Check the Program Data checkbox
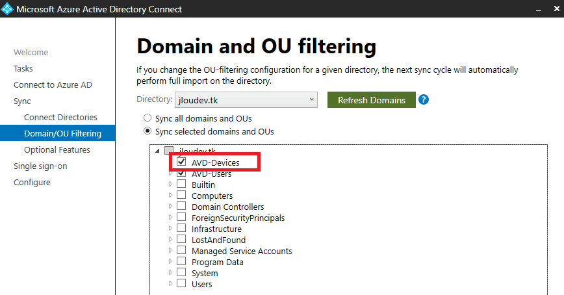Viewport: 564px width, 295px height. click(181, 261)
